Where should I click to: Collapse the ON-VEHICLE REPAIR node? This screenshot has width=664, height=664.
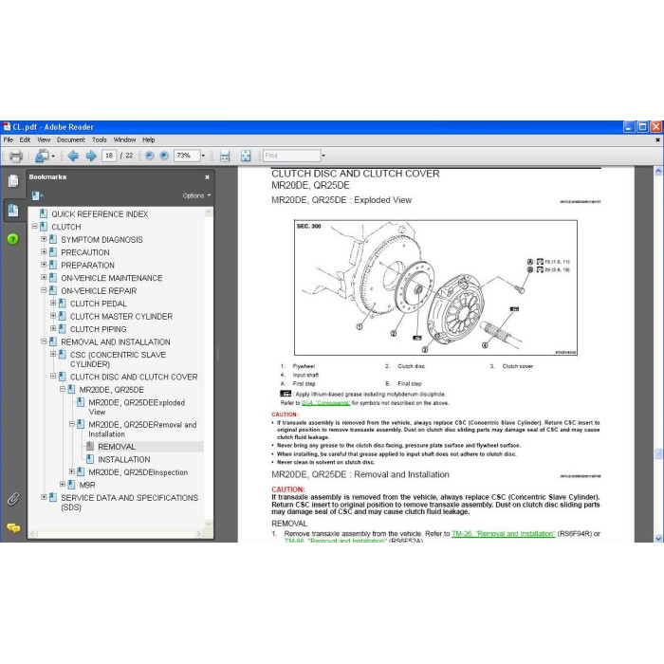44,290
